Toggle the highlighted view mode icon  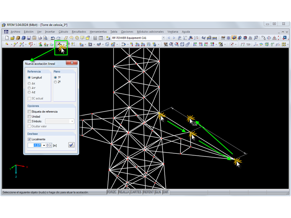234,38
